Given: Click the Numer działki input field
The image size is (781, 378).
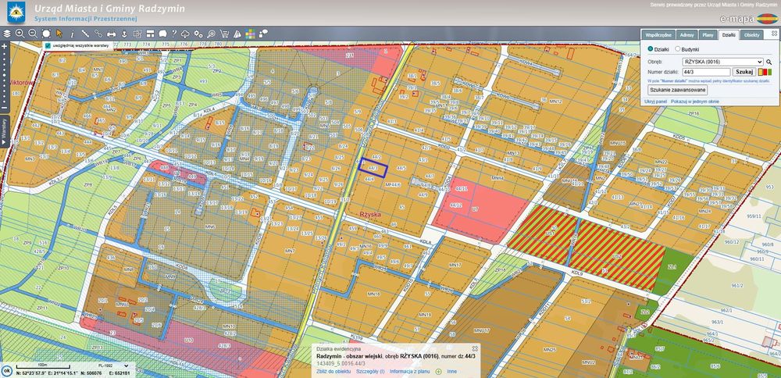Looking at the screenshot, I should (707, 72).
